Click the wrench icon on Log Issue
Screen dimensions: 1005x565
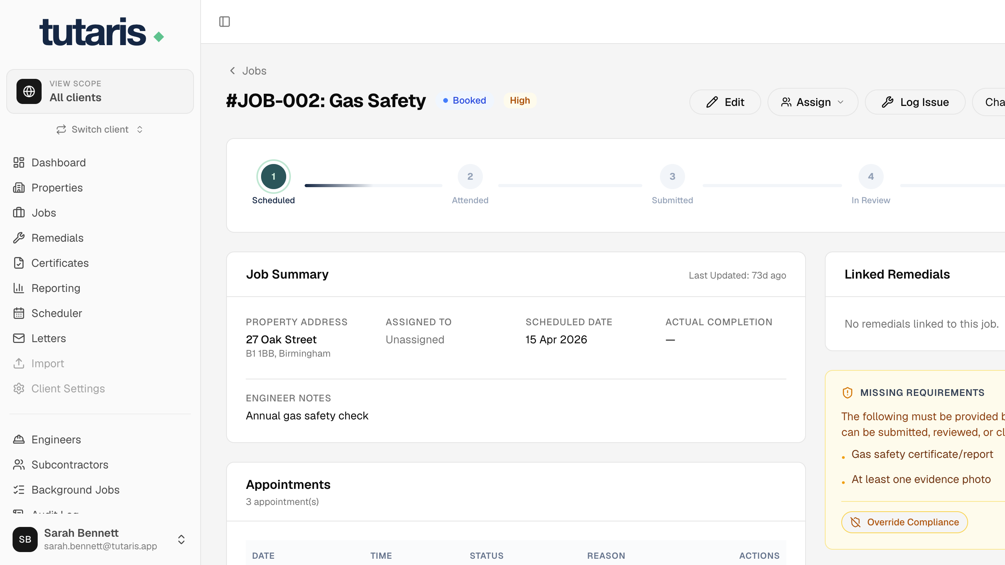click(x=888, y=102)
